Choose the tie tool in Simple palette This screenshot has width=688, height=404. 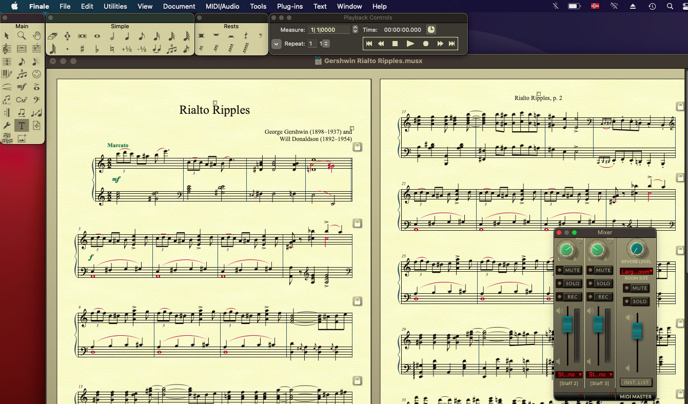coord(156,49)
